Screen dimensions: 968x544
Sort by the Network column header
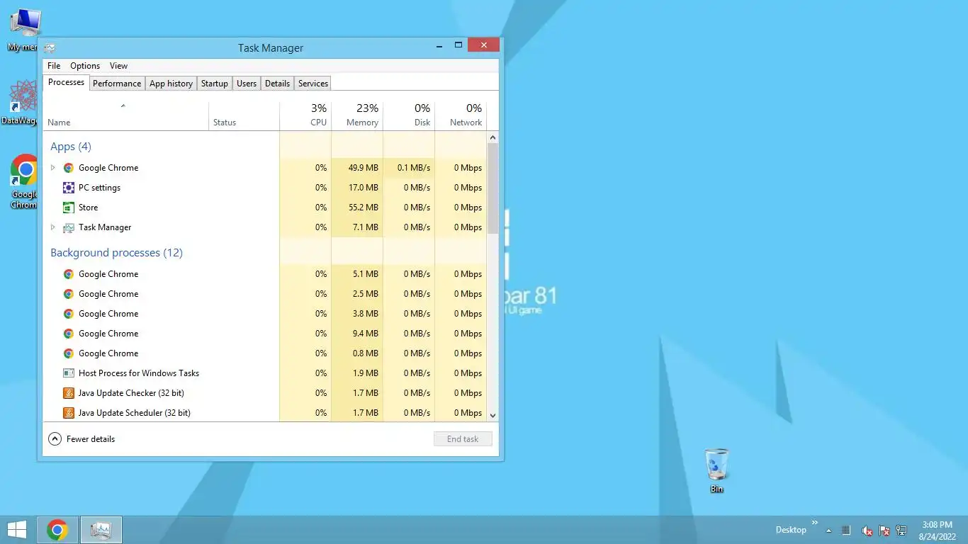[461, 116]
